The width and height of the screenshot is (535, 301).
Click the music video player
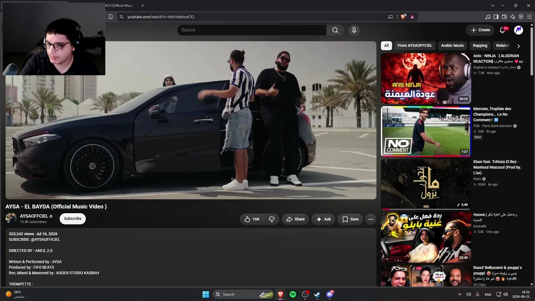tap(191, 120)
